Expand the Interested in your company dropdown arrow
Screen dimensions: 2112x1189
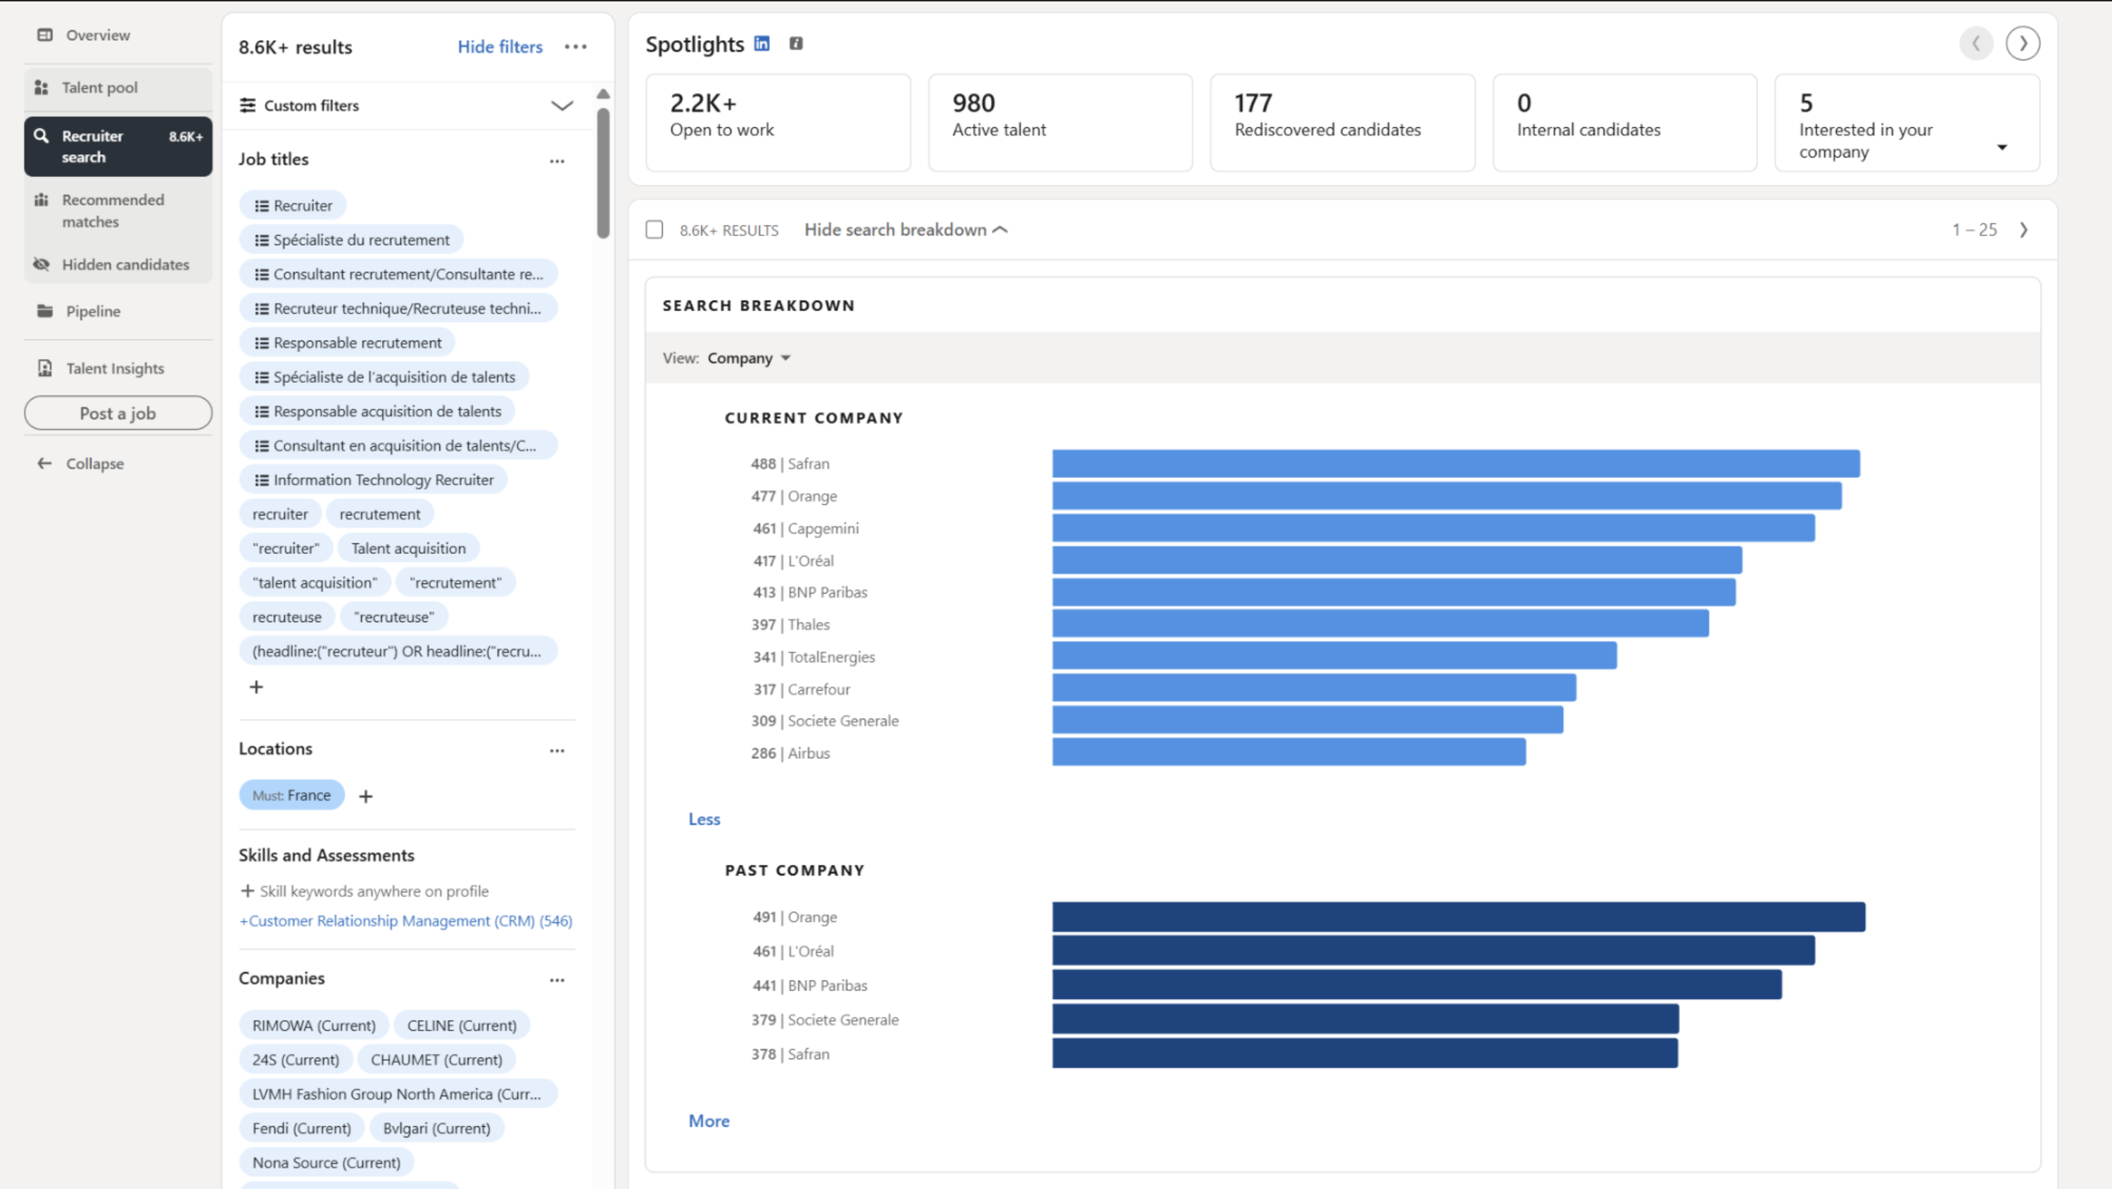click(2002, 148)
